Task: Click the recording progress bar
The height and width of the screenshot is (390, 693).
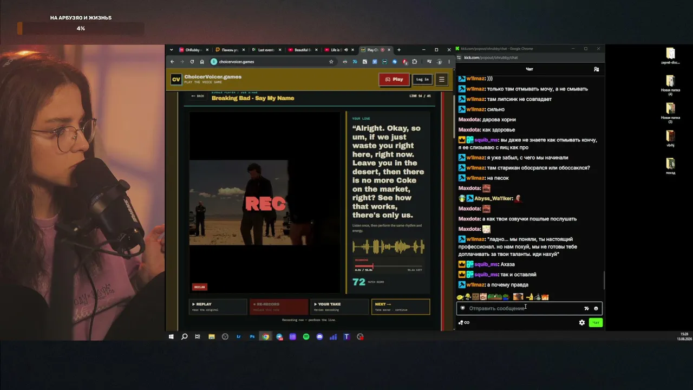Action: pyautogui.click(x=388, y=266)
